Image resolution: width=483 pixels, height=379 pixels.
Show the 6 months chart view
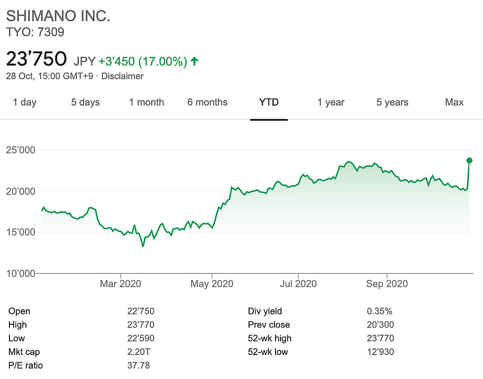[x=208, y=102]
